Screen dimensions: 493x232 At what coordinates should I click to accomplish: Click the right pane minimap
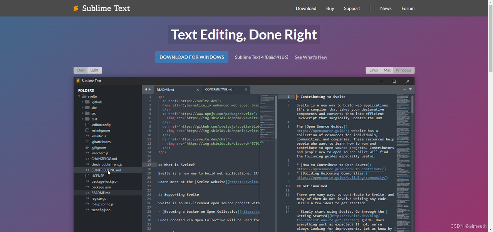point(404,163)
